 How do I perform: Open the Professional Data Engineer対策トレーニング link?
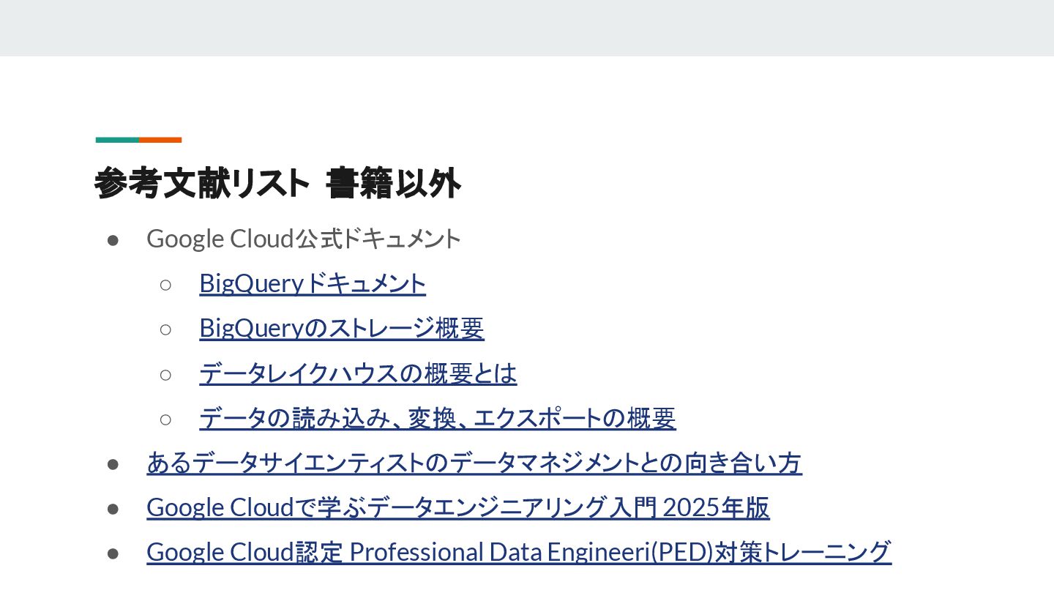tap(519, 552)
